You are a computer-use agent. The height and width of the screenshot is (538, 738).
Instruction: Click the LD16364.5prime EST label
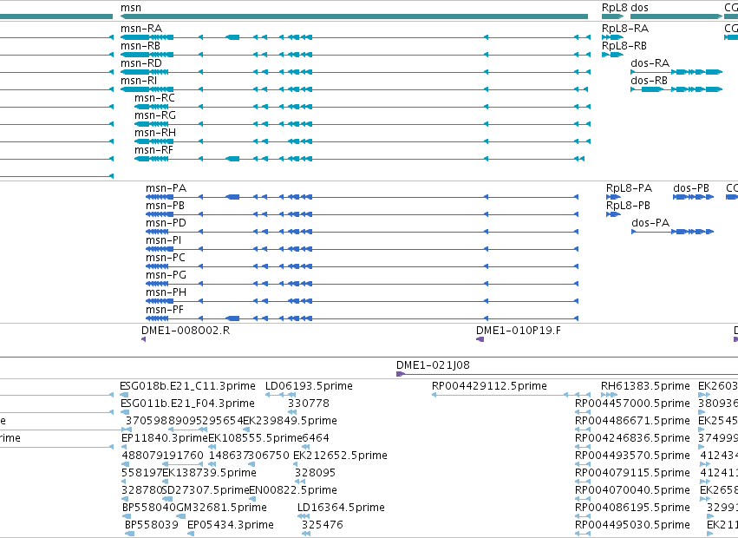pyautogui.click(x=341, y=508)
